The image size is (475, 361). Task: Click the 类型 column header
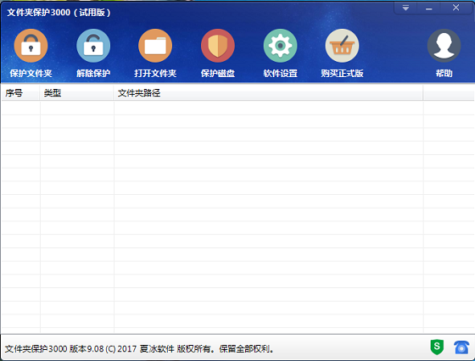pos(76,93)
